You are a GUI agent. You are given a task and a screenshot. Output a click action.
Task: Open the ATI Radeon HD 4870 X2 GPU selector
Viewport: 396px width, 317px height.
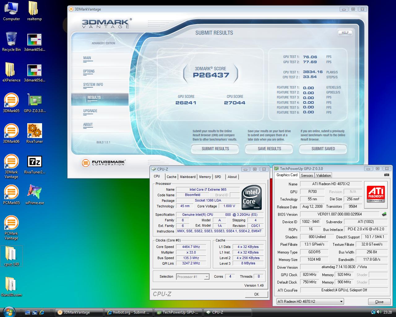(x=310, y=302)
